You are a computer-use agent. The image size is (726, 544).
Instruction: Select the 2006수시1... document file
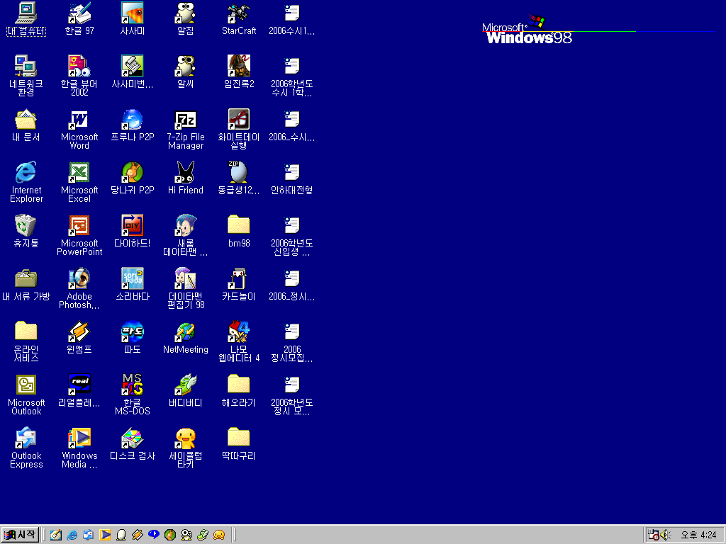(291, 19)
